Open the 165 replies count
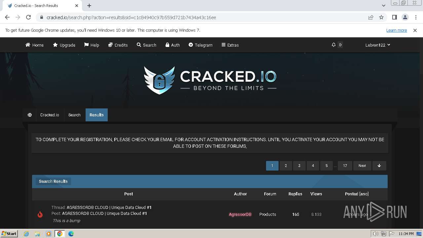 tap(296, 214)
